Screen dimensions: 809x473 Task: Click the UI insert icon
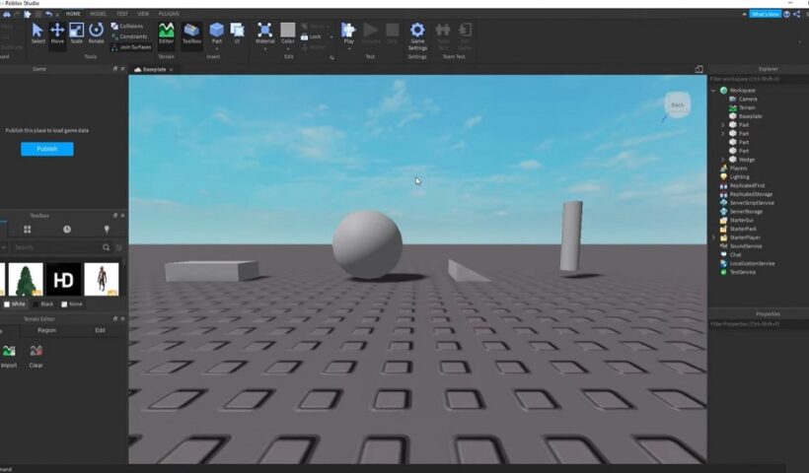pyautogui.click(x=238, y=34)
